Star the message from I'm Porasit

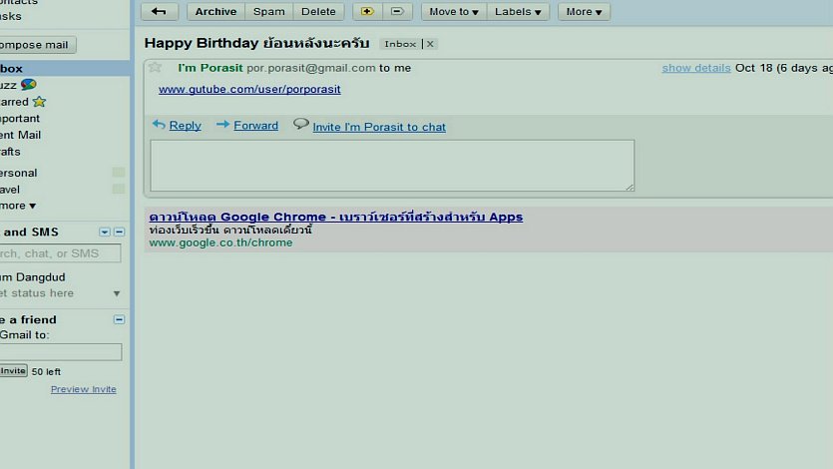tap(156, 68)
